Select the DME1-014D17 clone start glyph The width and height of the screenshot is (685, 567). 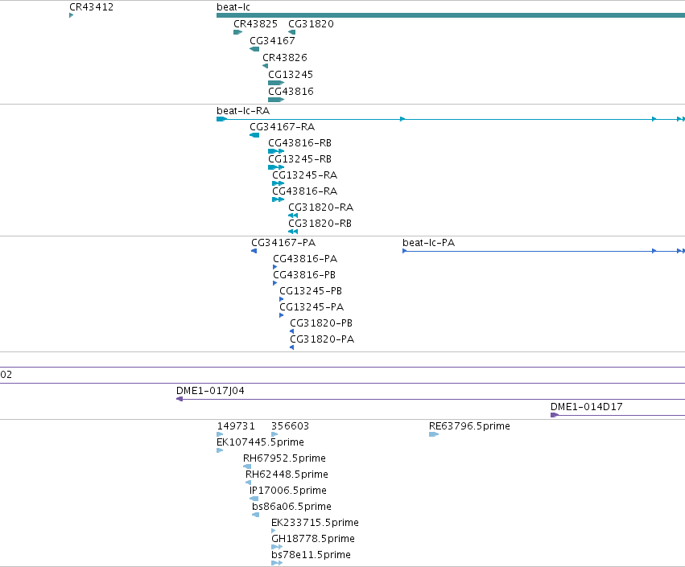click(555, 415)
